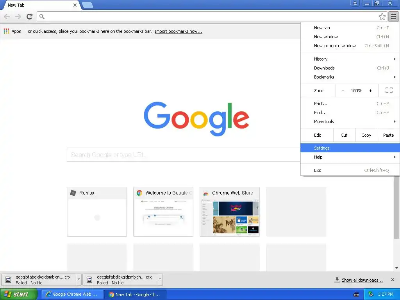Screen dimensions: 400x300
Task: Click the taskbar clock showing 1:27 PM
Action: 386,295
